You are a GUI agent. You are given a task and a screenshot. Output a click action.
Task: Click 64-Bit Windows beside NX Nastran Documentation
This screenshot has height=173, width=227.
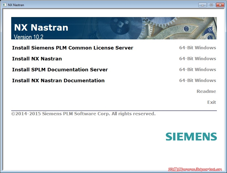tap(198, 80)
